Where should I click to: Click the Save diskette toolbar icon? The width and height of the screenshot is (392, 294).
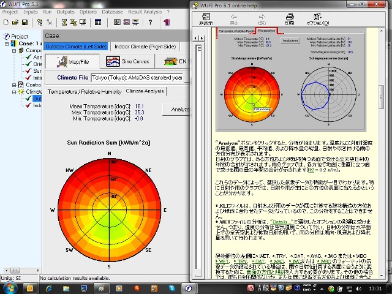coord(24,23)
